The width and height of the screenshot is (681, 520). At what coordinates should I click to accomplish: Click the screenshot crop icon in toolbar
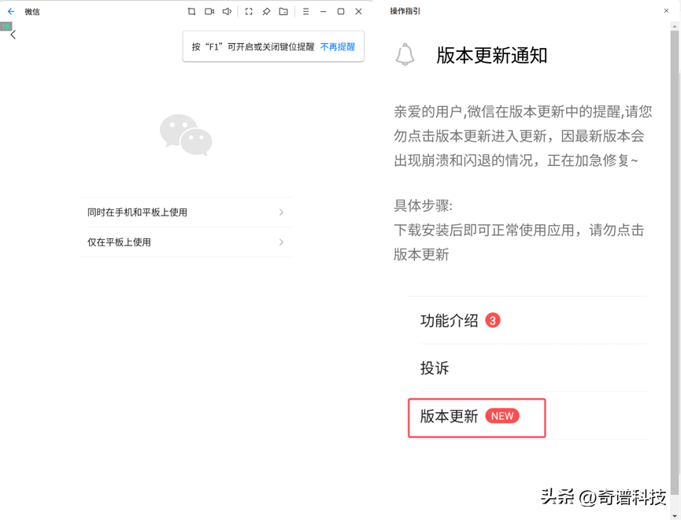[191, 12]
